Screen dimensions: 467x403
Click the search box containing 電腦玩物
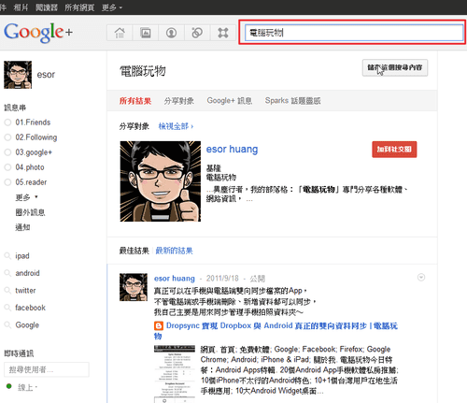[354, 33]
